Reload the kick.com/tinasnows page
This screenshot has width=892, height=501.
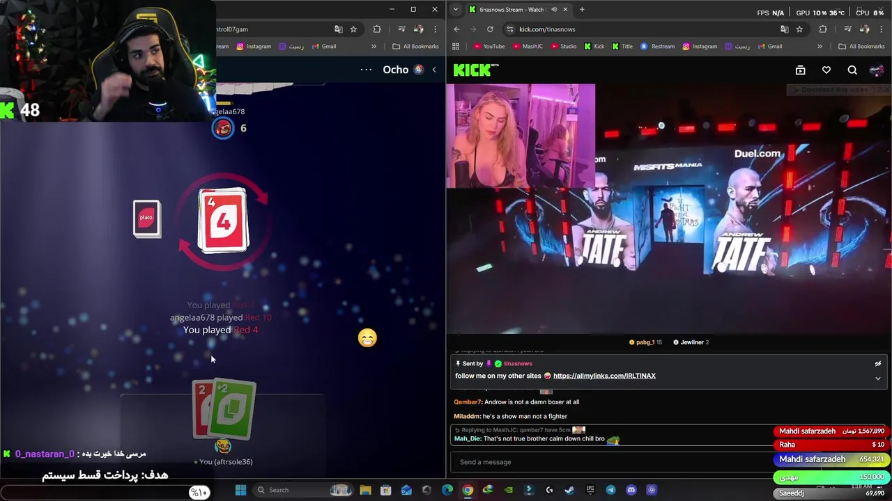click(490, 29)
